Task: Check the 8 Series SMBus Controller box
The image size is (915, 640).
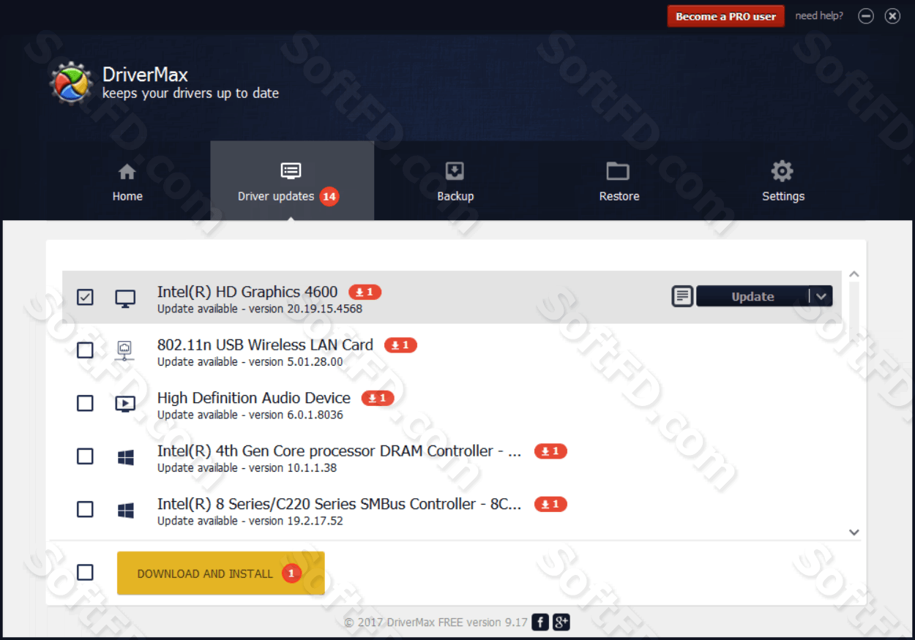Action: point(86,509)
